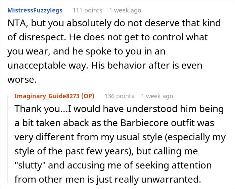Click the (OP) label beside the username

[x=88, y=96]
